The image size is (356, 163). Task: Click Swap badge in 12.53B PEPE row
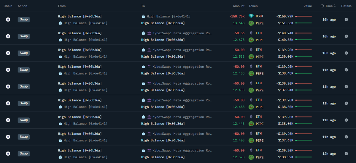tap(24, 53)
